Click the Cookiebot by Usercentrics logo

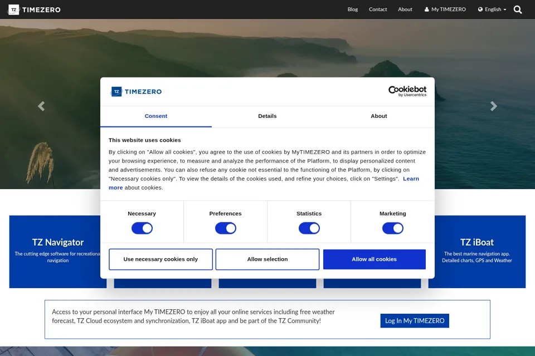tap(407, 91)
